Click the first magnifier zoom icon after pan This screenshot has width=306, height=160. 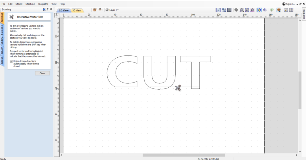click(241, 10)
